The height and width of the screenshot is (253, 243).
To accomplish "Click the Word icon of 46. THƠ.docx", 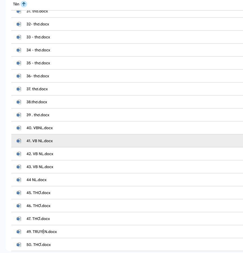I will tap(19, 206).
